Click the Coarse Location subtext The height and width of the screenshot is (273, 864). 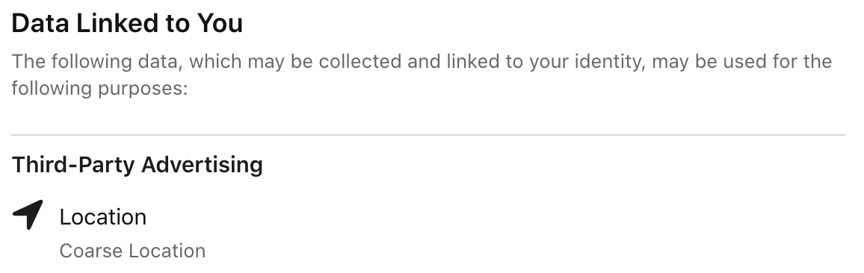coord(132,251)
